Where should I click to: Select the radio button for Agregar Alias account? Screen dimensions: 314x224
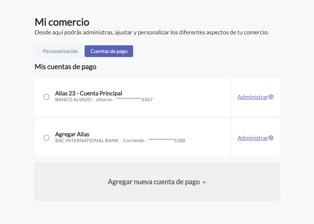click(x=46, y=138)
